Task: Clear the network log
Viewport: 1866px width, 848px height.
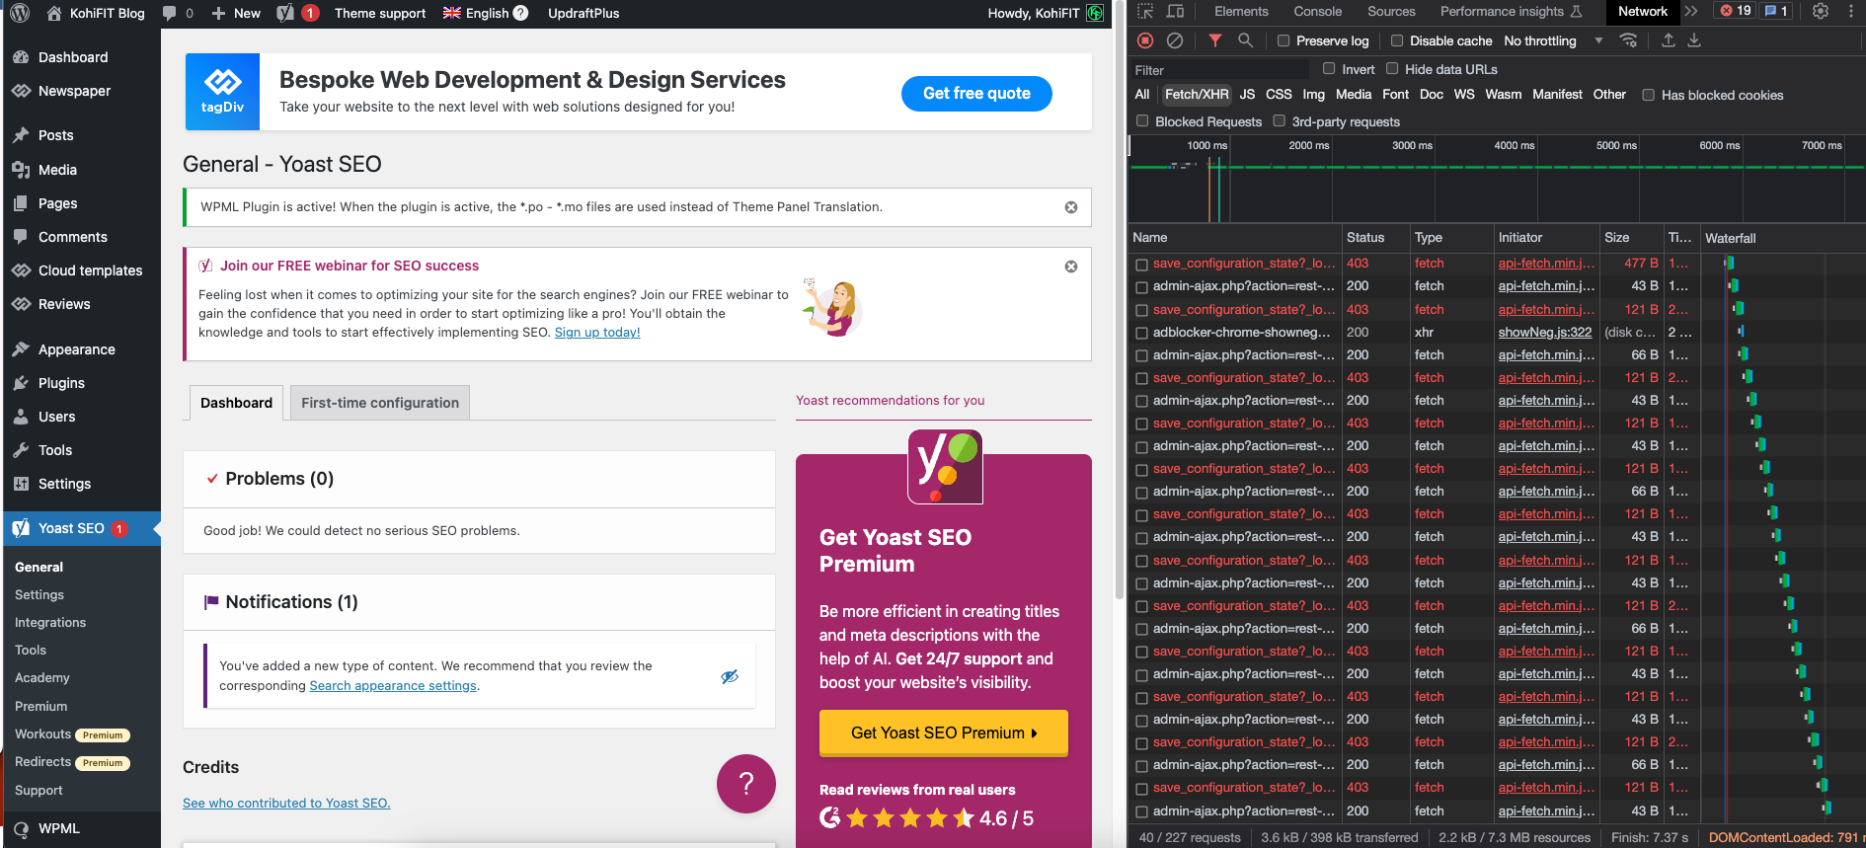Action: [x=1175, y=40]
